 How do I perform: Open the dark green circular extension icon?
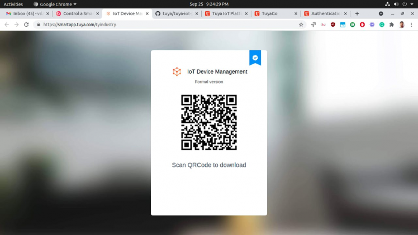[353, 25]
